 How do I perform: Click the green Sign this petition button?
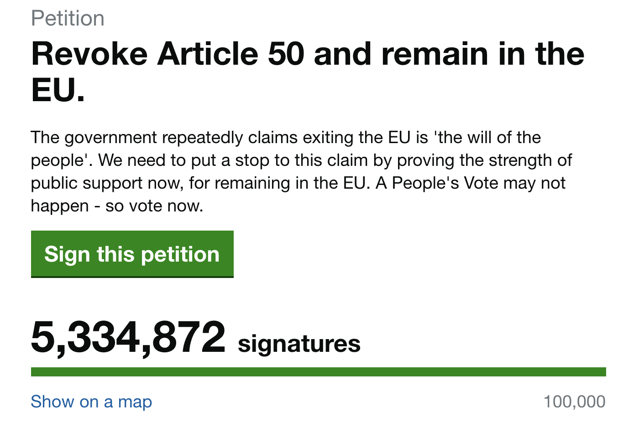click(x=132, y=254)
